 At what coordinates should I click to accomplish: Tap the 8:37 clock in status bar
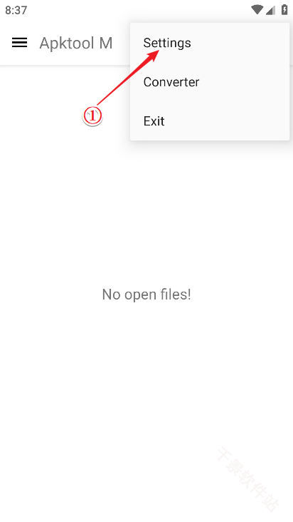point(16,10)
